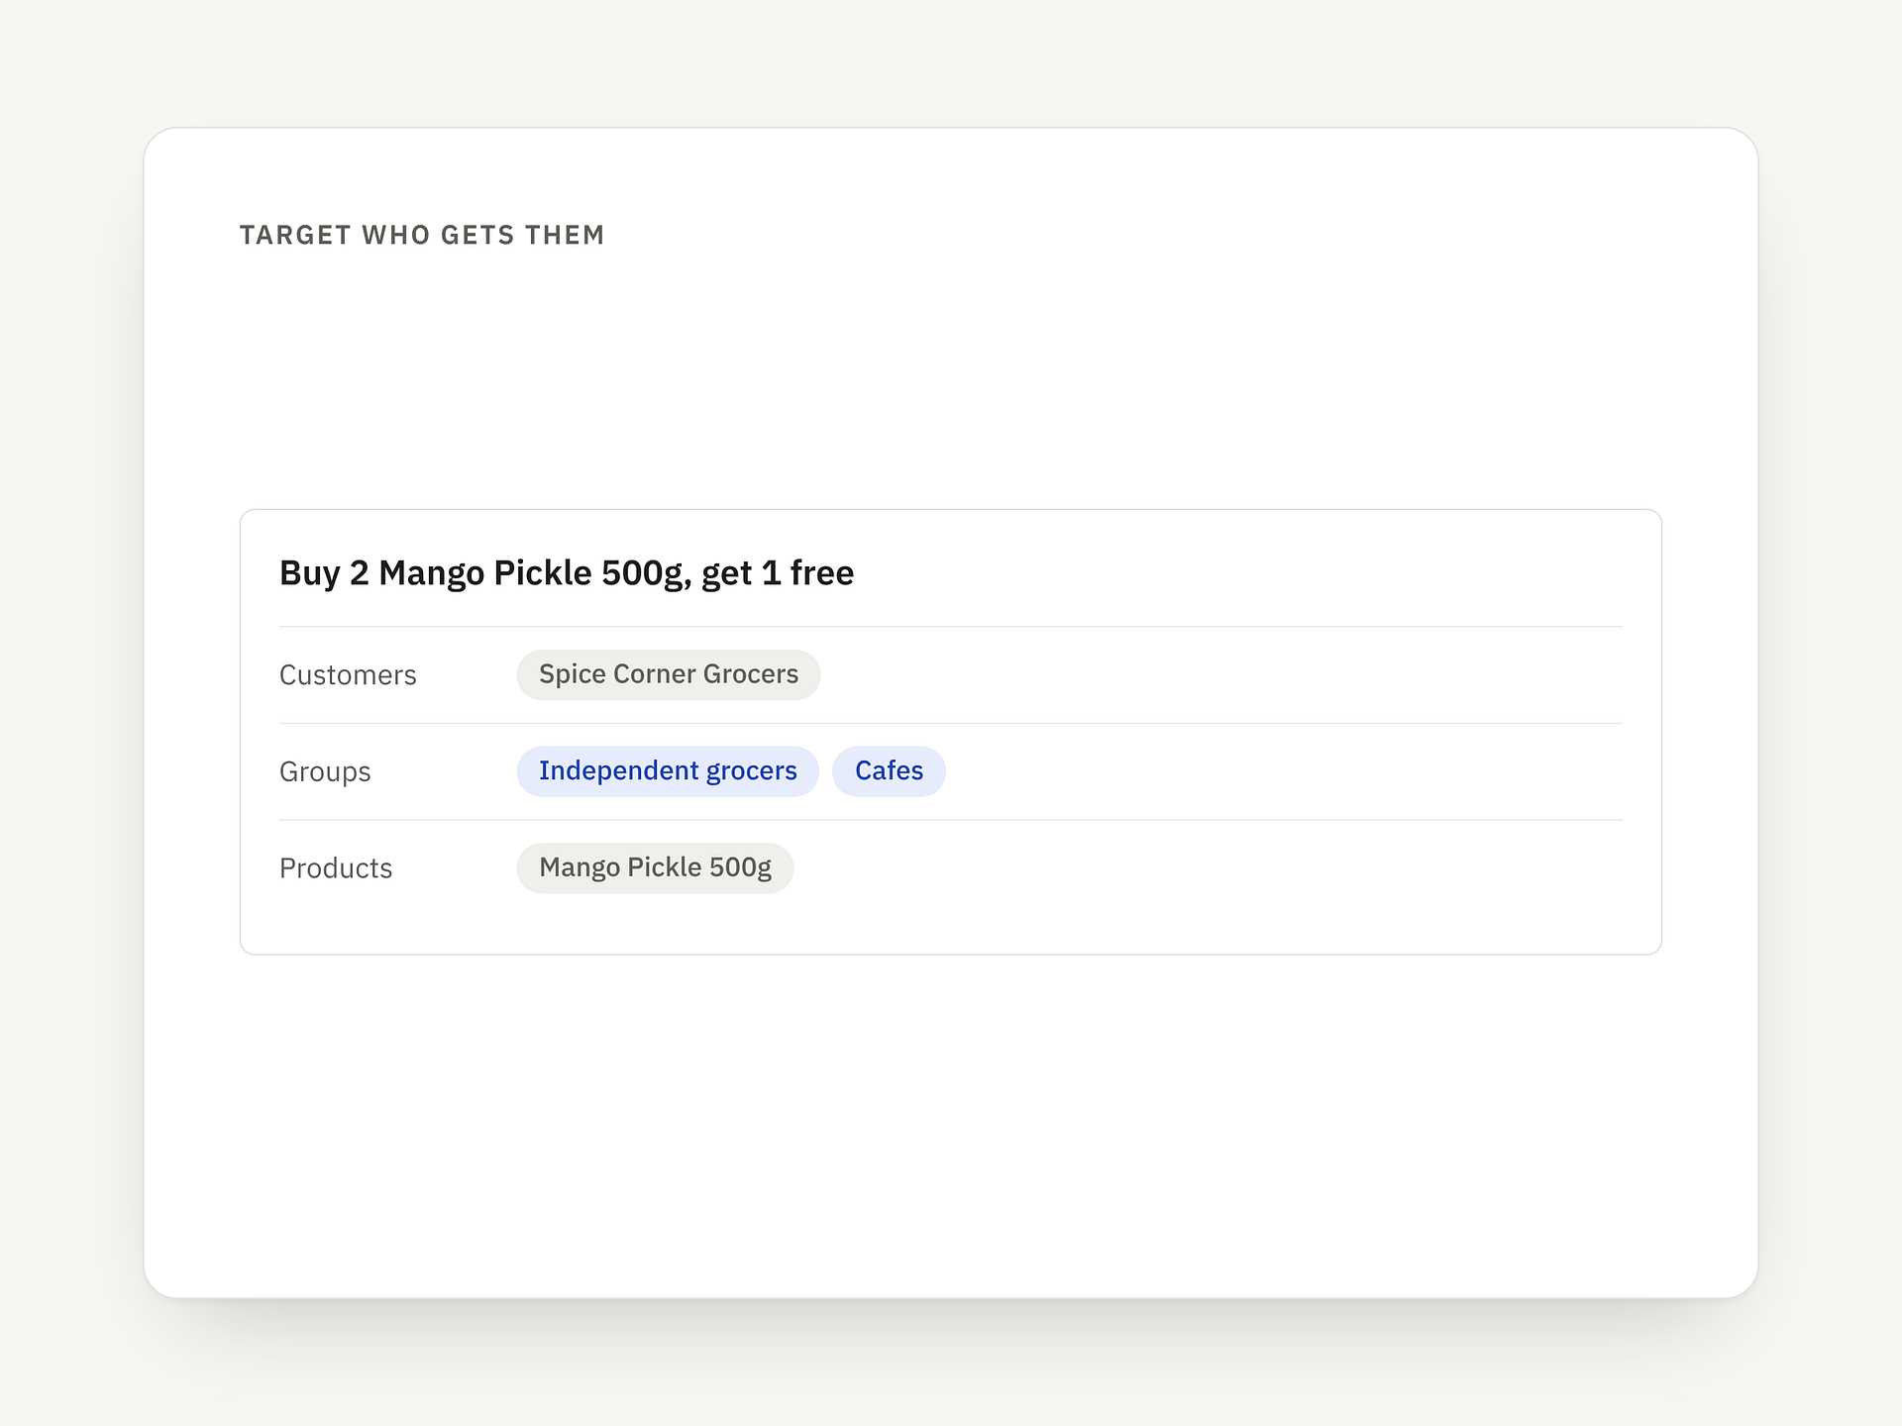Click the Spice Corner Grocers customer chip

pyautogui.click(x=669, y=674)
